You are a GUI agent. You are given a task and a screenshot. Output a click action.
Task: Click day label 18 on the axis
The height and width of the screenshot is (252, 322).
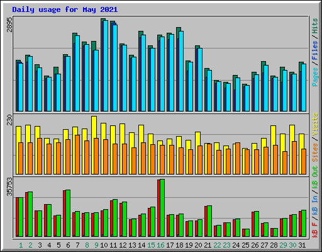179,245
